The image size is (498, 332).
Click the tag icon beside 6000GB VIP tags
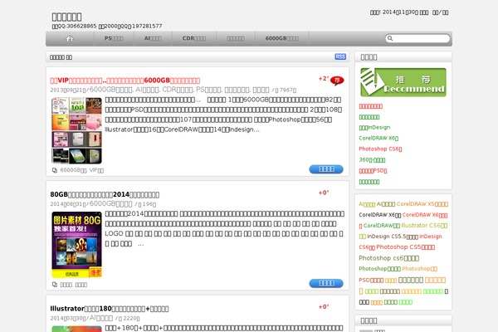point(55,170)
